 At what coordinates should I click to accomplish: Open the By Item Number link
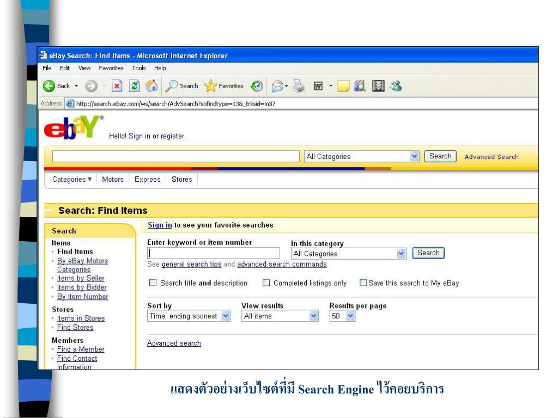pyautogui.click(x=83, y=297)
